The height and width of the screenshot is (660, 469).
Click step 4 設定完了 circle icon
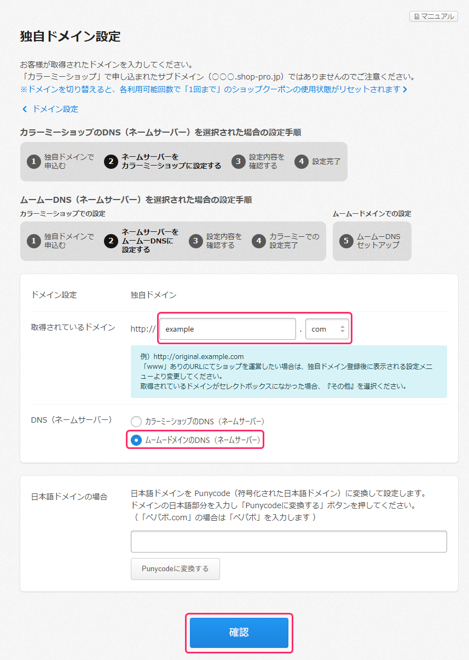[x=301, y=162]
